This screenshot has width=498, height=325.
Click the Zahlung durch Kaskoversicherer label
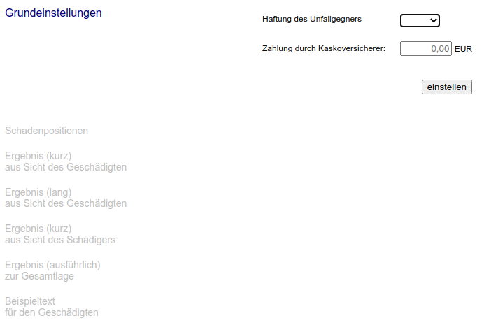[323, 49]
